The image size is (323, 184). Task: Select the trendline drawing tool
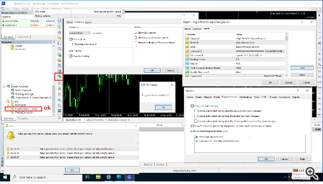point(320,38)
